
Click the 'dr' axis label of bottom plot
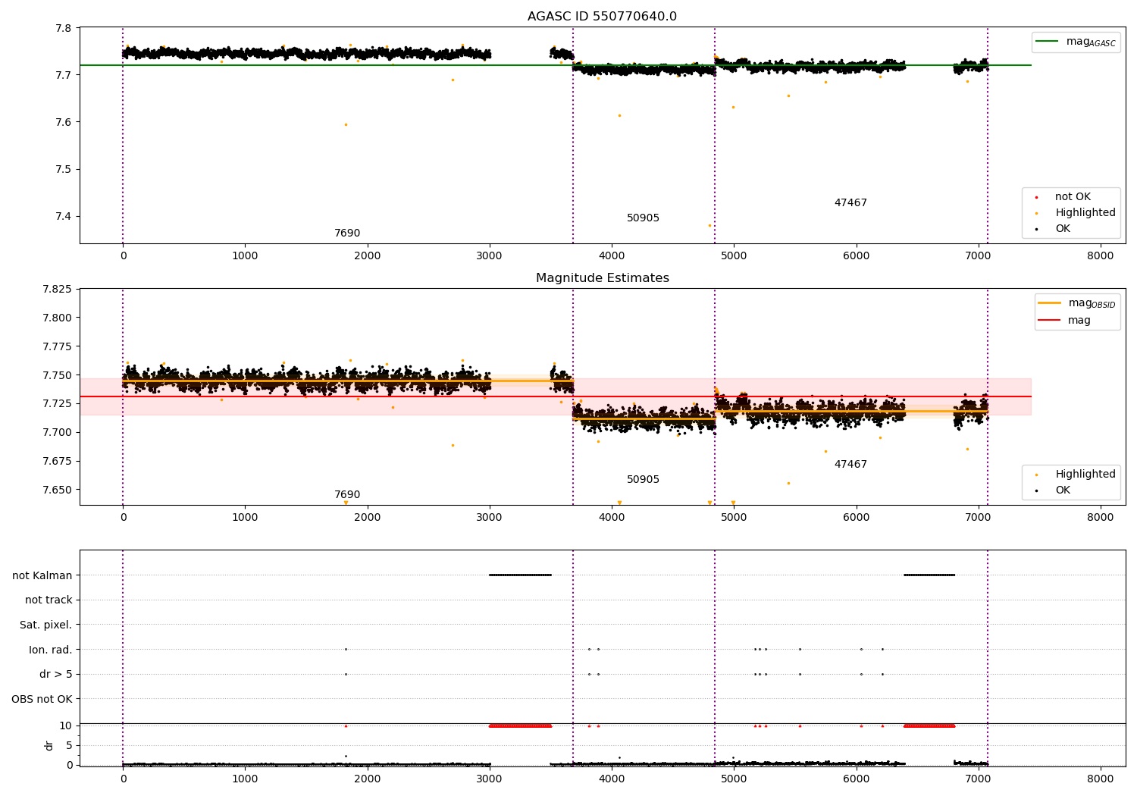[49, 745]
